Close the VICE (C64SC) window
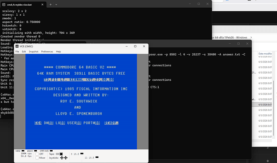The height and width of the screenshot is (163, 277). tap(144, 46)
